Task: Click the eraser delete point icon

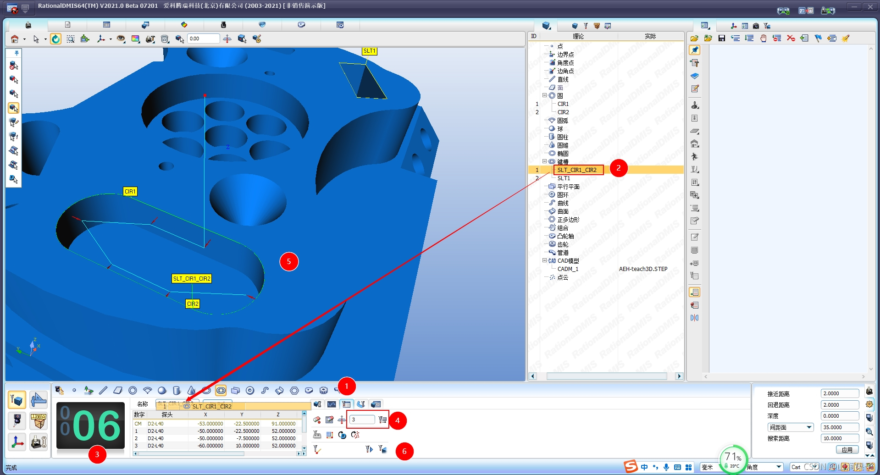Action: (x=317, y=420)
